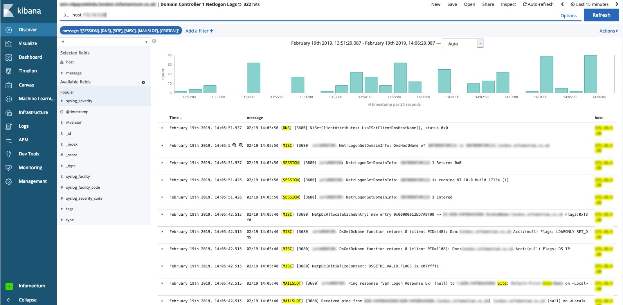
Task: Open the Monitoring heartbeat icon
Action: [9, 168]
